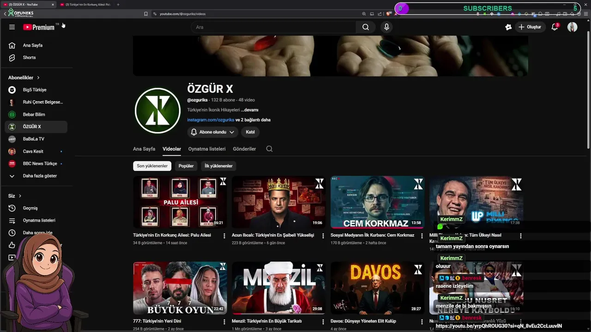Switch to channel Oynatma listeleri tab
591x332 pixels.
click(x=207, y=149)
